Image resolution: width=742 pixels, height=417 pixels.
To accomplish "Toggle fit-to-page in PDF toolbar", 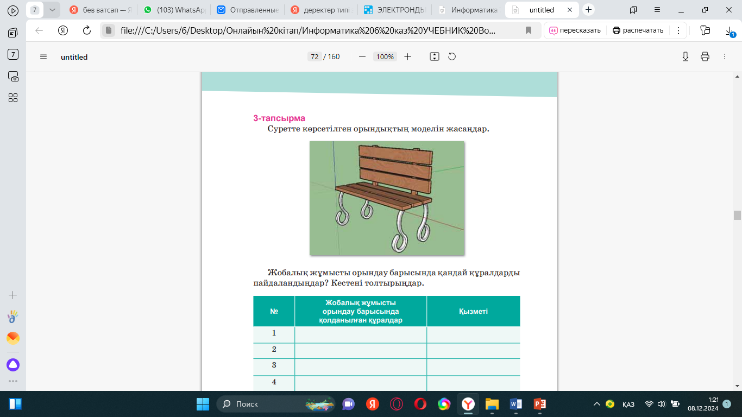I will click(x=434, y=56).
